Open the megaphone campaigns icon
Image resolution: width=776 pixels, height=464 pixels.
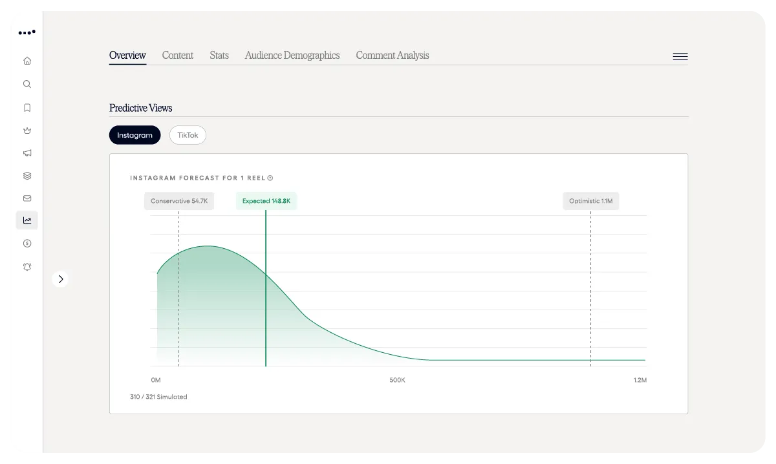pos(27,153)
